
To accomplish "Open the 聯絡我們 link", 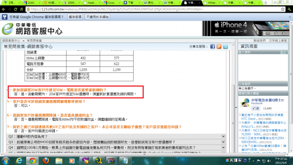I will click(x=260, y=41).
